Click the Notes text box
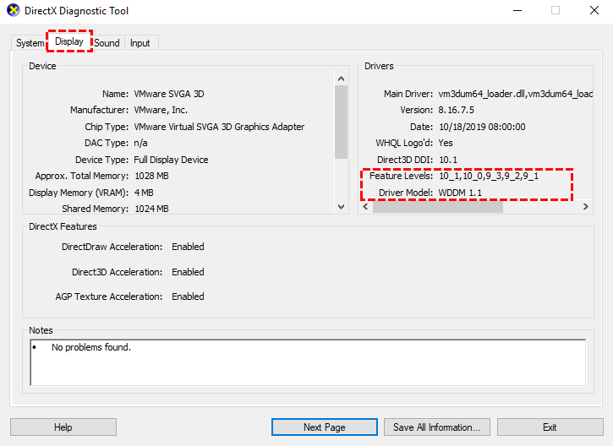The image size is (613, 446). 308,362
